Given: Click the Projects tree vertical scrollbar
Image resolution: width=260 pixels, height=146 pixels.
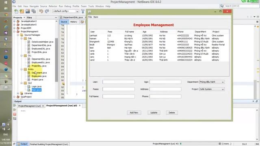Looking at the screenshot, I should click(56, 60).
